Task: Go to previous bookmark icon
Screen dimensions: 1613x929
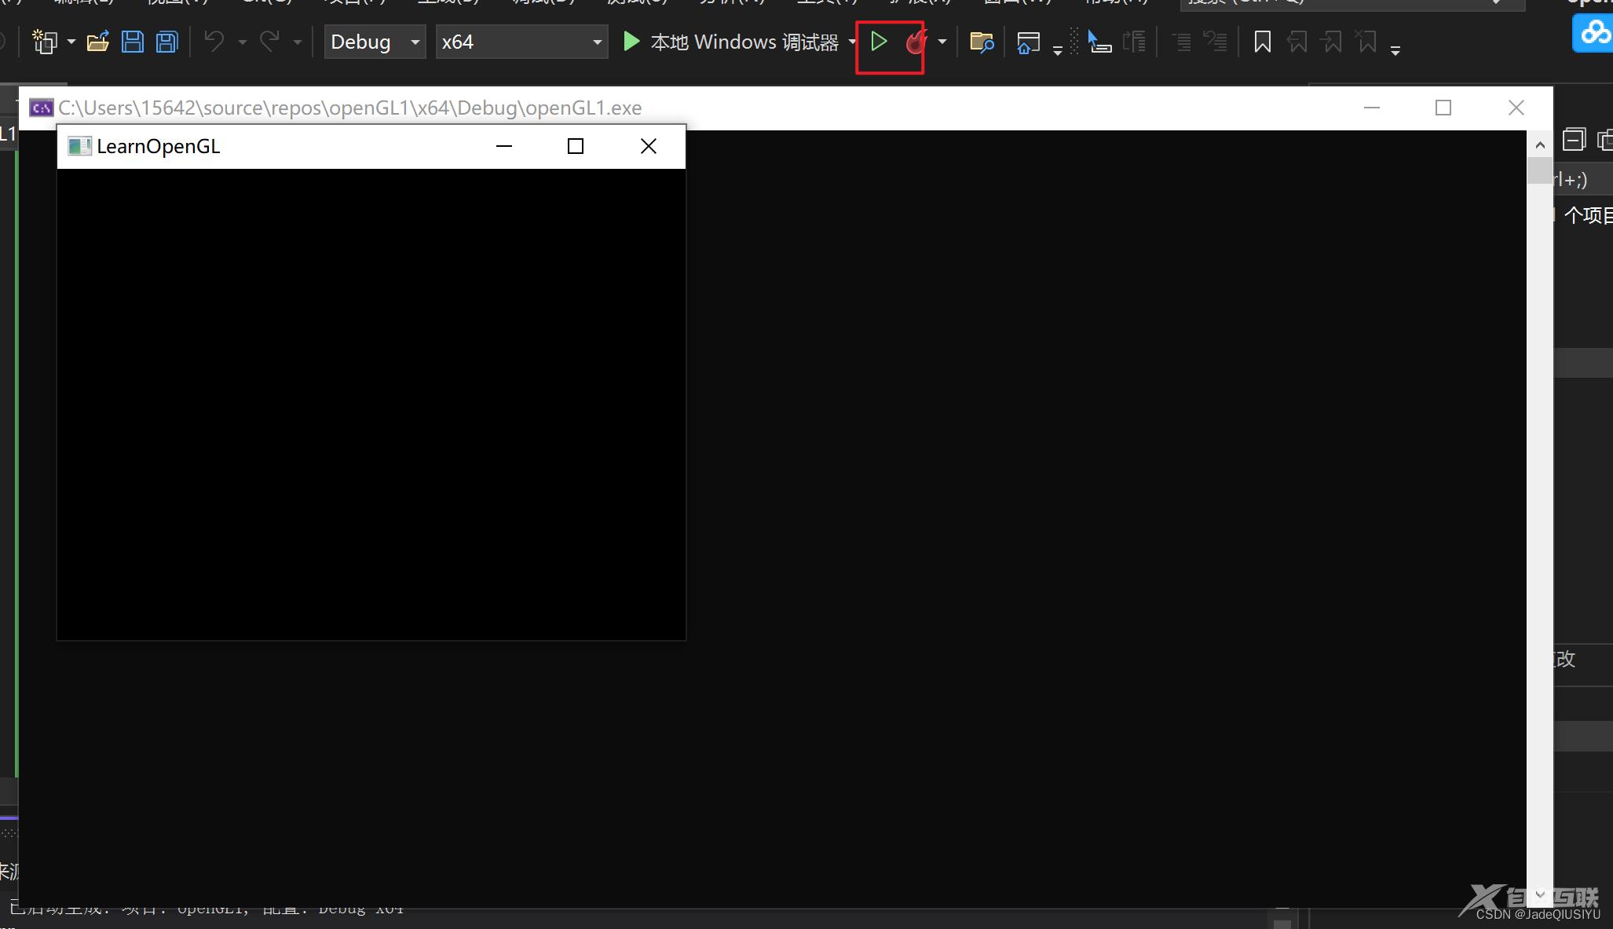Action: pos(1297,42)
